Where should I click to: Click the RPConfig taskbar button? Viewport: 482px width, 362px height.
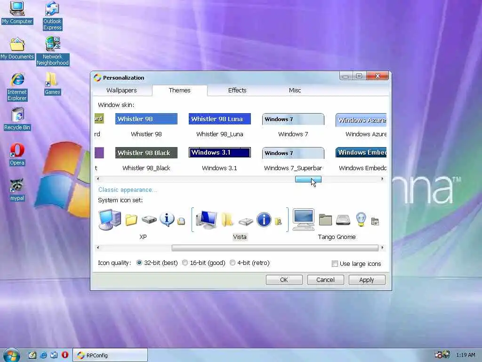click(110, 355)
